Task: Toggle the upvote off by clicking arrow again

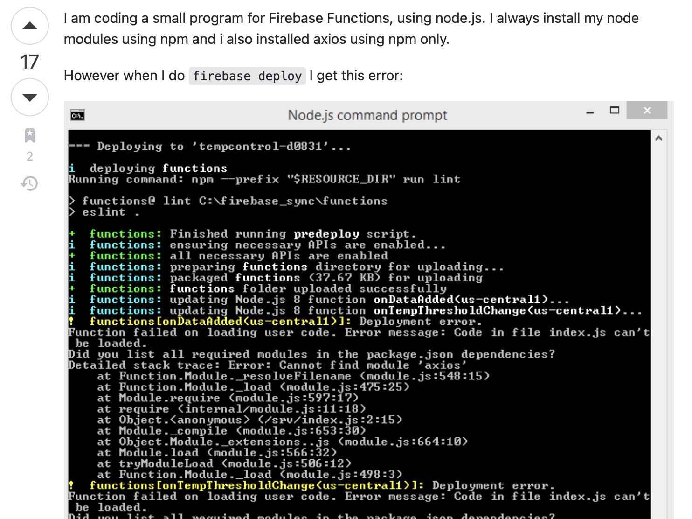Action: (29, 26)
